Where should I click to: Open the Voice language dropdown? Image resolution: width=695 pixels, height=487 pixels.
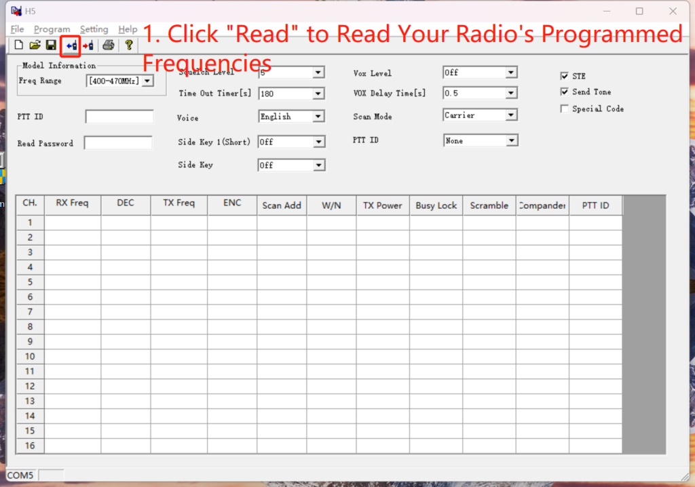point(318,116)
